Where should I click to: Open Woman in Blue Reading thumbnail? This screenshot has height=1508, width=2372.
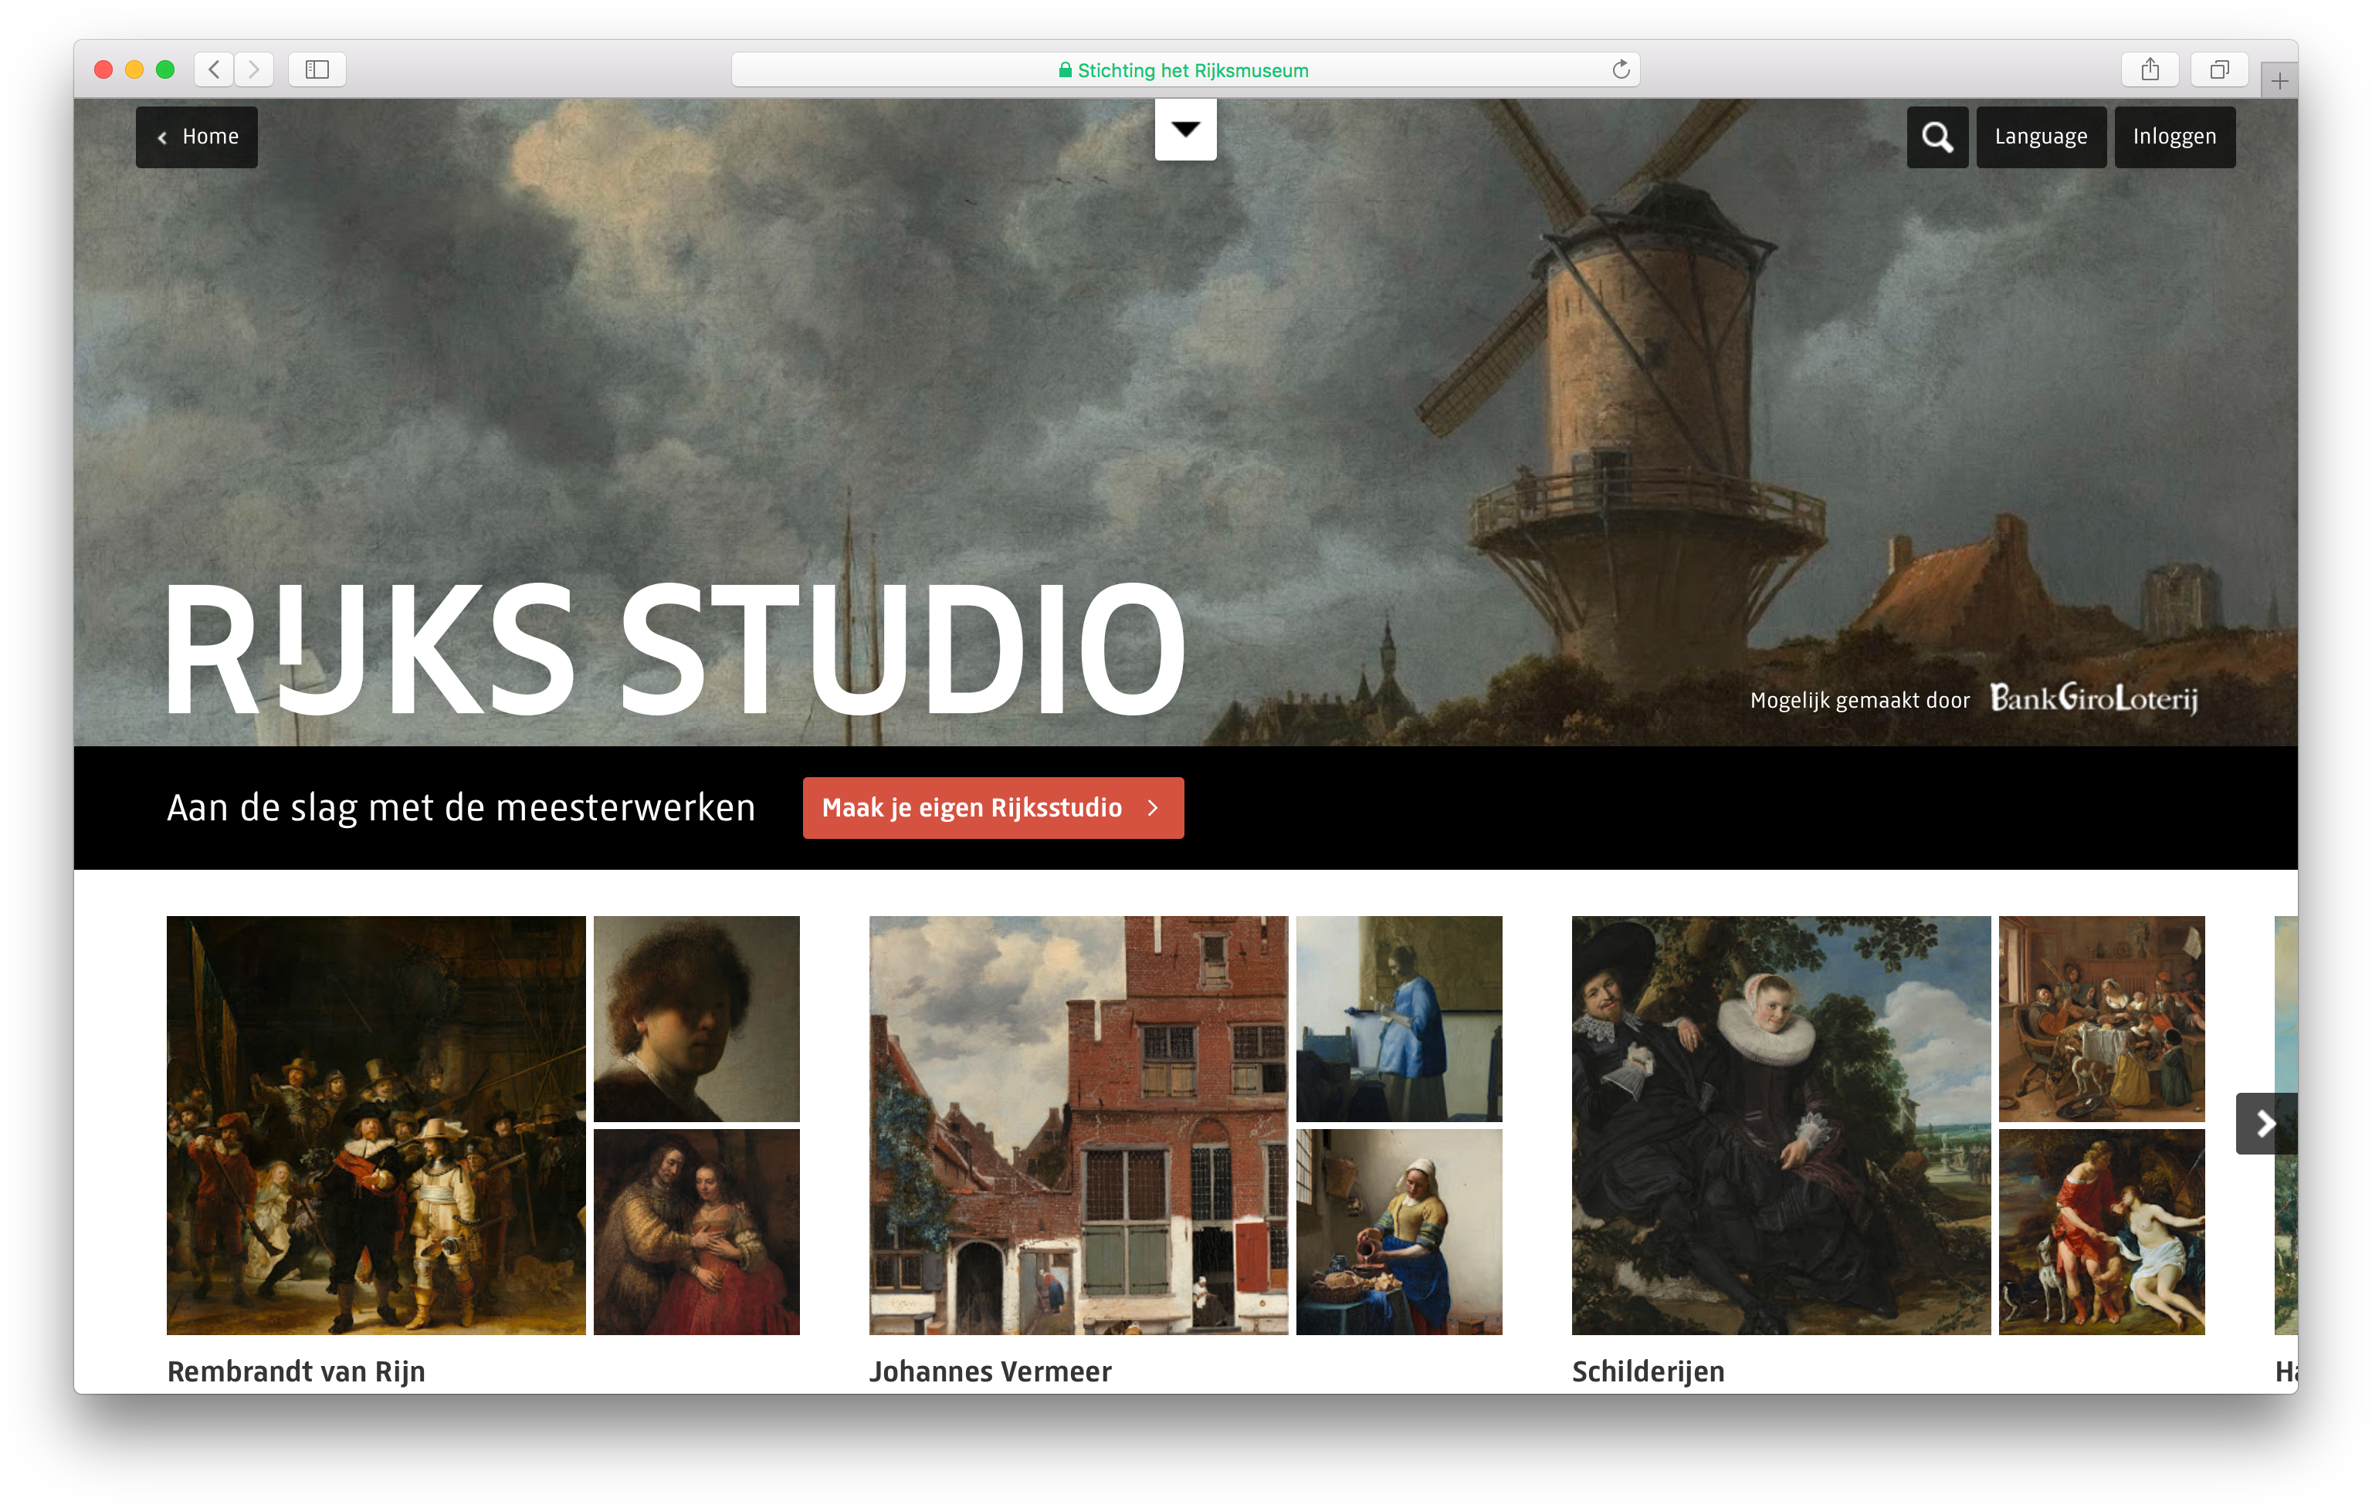point(1399,1019)
